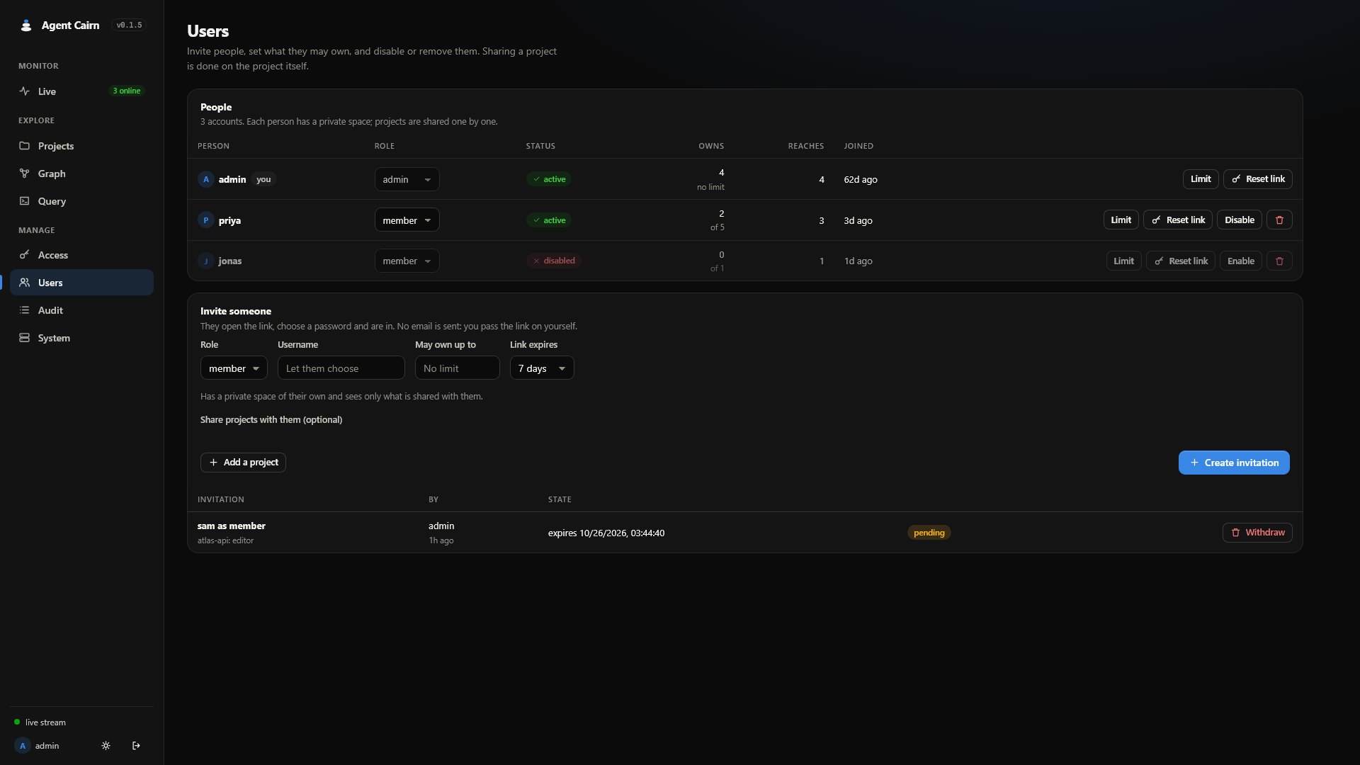Click the live stream status indicator
The image size is (1360, 765).
[40, 722]
